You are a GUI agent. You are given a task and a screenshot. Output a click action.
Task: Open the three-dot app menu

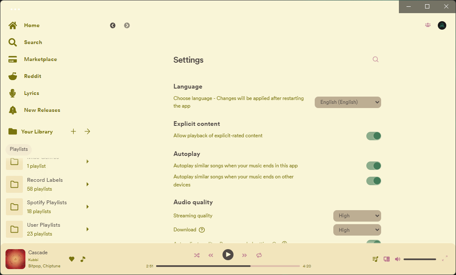tap(15, 9)
